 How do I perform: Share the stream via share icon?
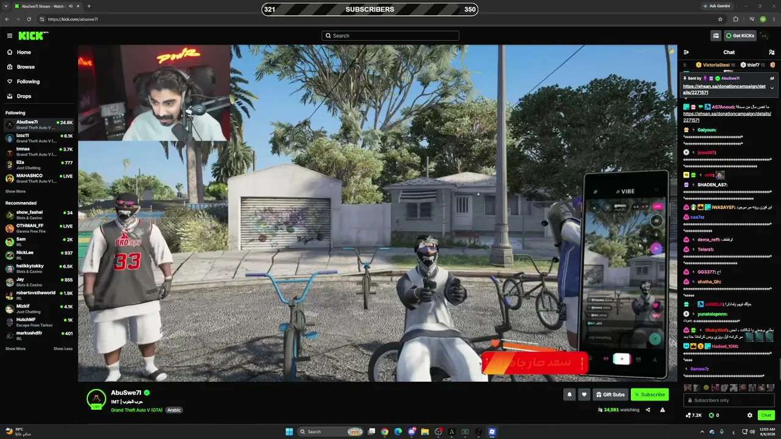click(648, 410)
